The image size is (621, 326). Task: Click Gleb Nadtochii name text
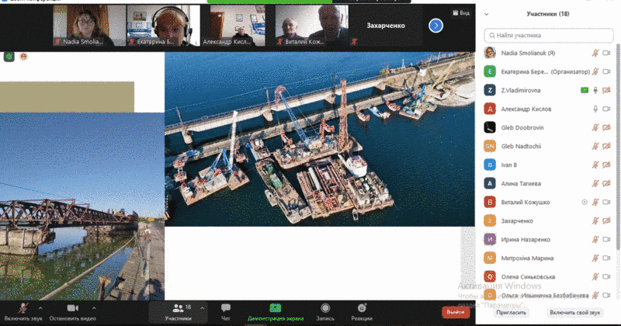[x=521, y=146]
